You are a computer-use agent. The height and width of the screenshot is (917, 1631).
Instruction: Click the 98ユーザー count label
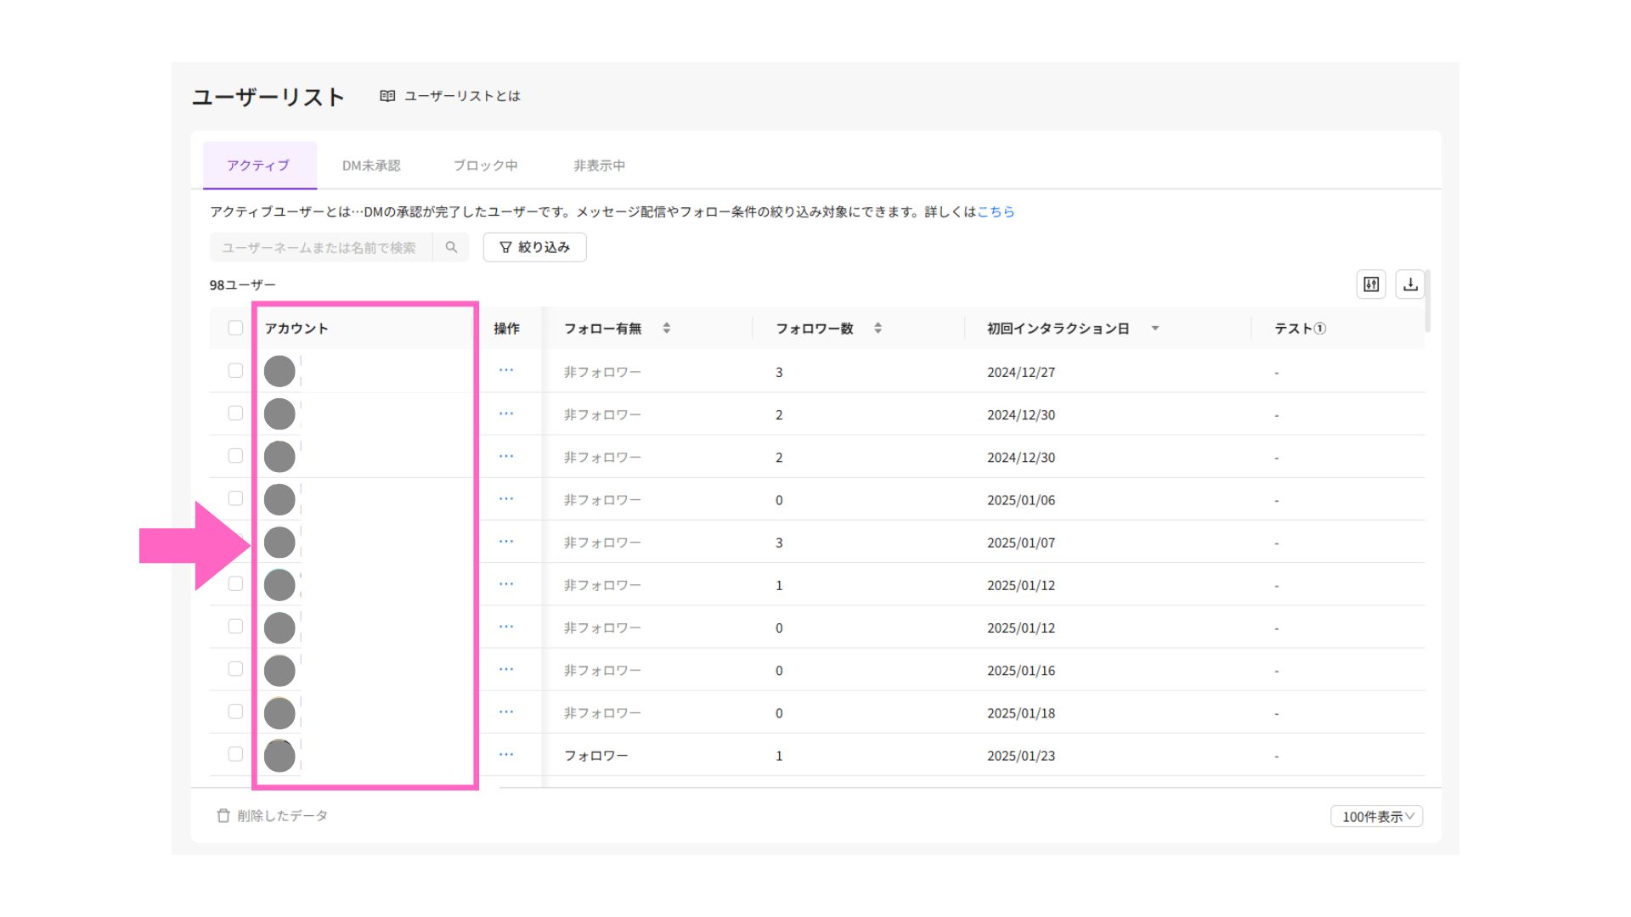(243, 284)
